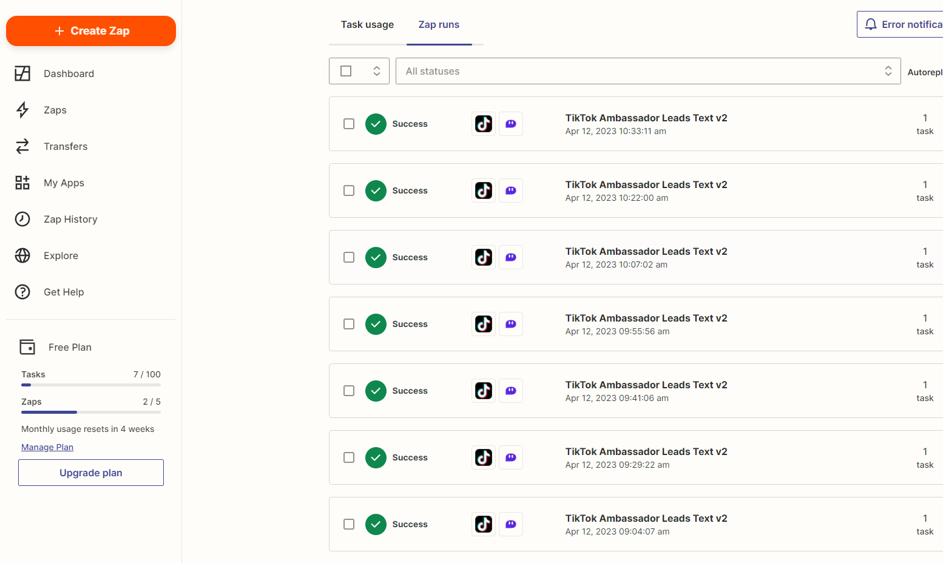Click the Zaps usage progress bar
This screenshot has height=563, width=943.
tap(91, 412)
